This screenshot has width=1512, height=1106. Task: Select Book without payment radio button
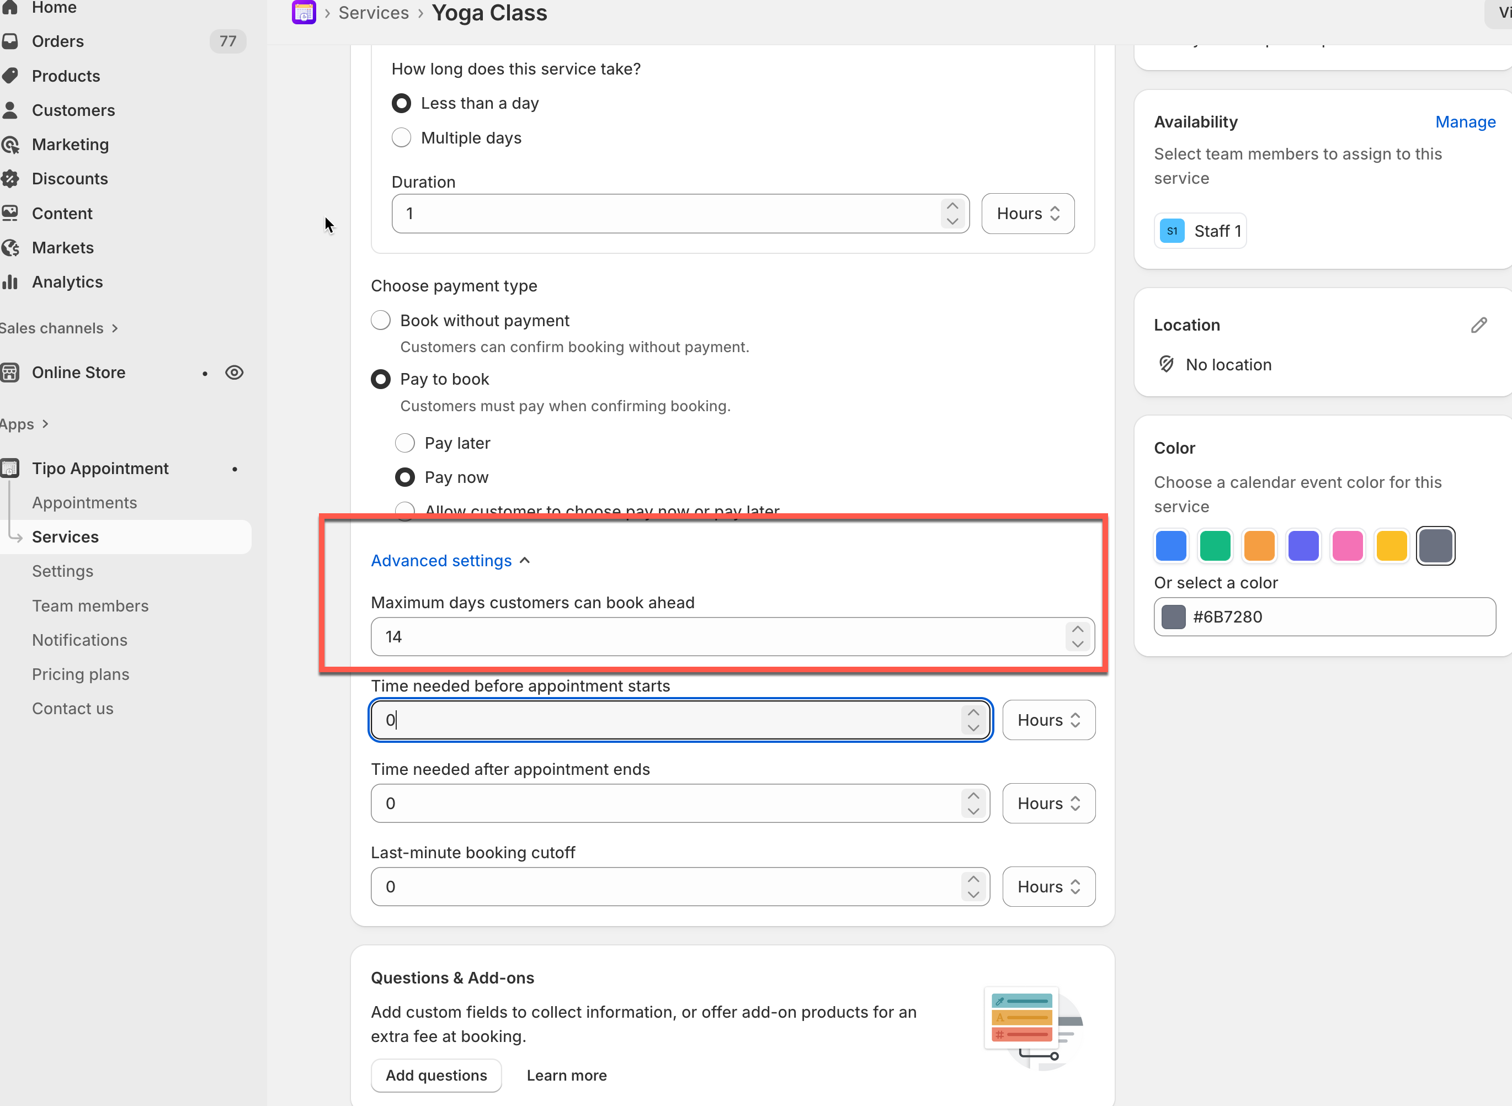381,321
